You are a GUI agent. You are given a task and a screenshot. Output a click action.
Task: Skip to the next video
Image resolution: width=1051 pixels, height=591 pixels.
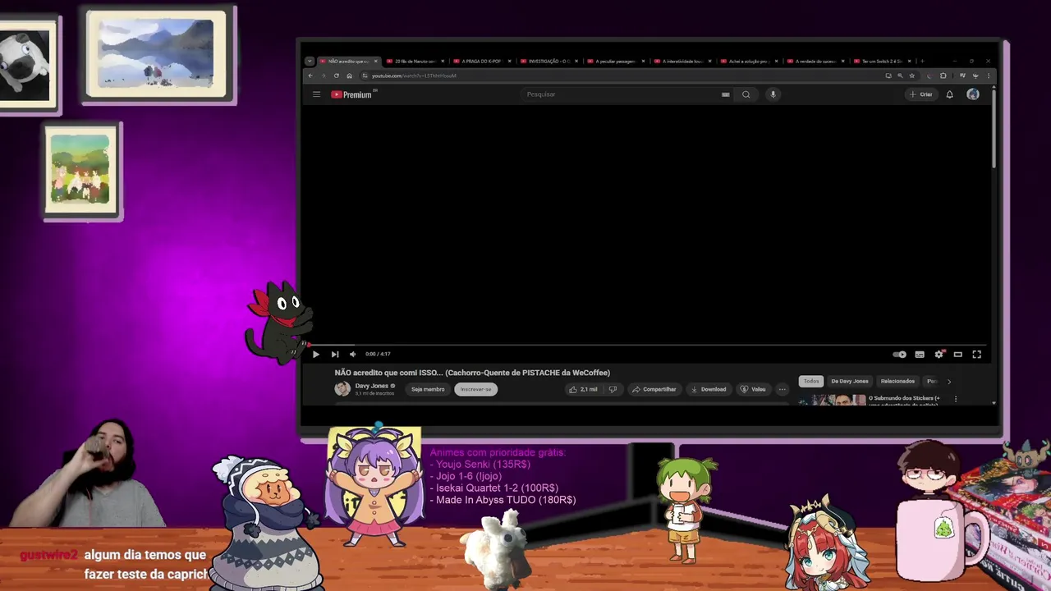(334, 354)
